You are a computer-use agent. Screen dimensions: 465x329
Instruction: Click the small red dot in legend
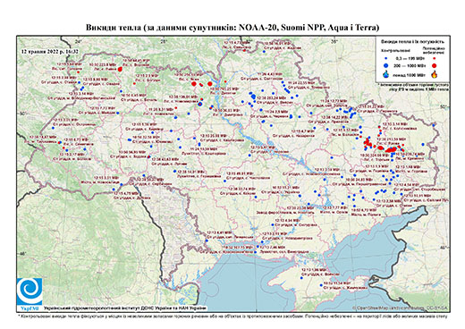pos(435,59)
